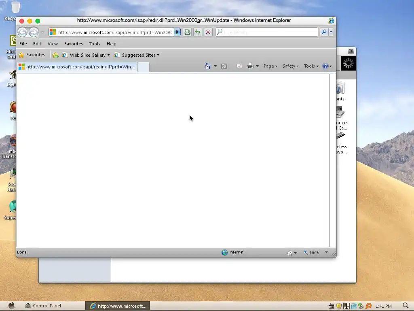This screenshot has width=414, height=311.
Task: Expand the Home button dropdown arrow
Action: pyautogui.click(x=215, y=66)
